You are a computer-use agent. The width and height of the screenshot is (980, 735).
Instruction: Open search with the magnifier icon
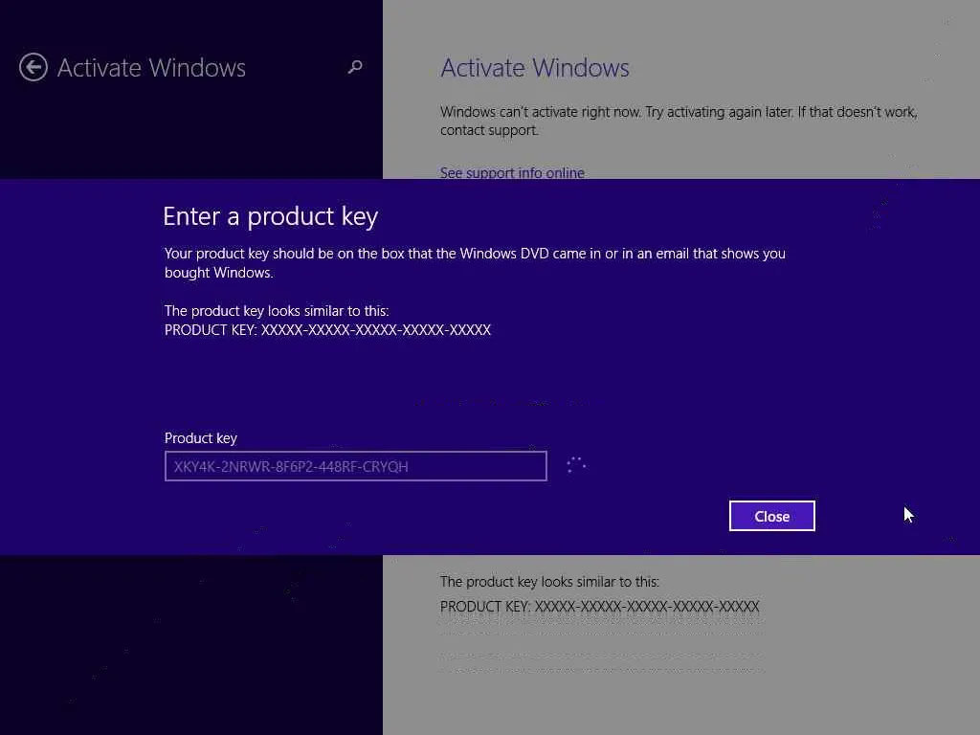pyautogui.click(x=355, y=66)
